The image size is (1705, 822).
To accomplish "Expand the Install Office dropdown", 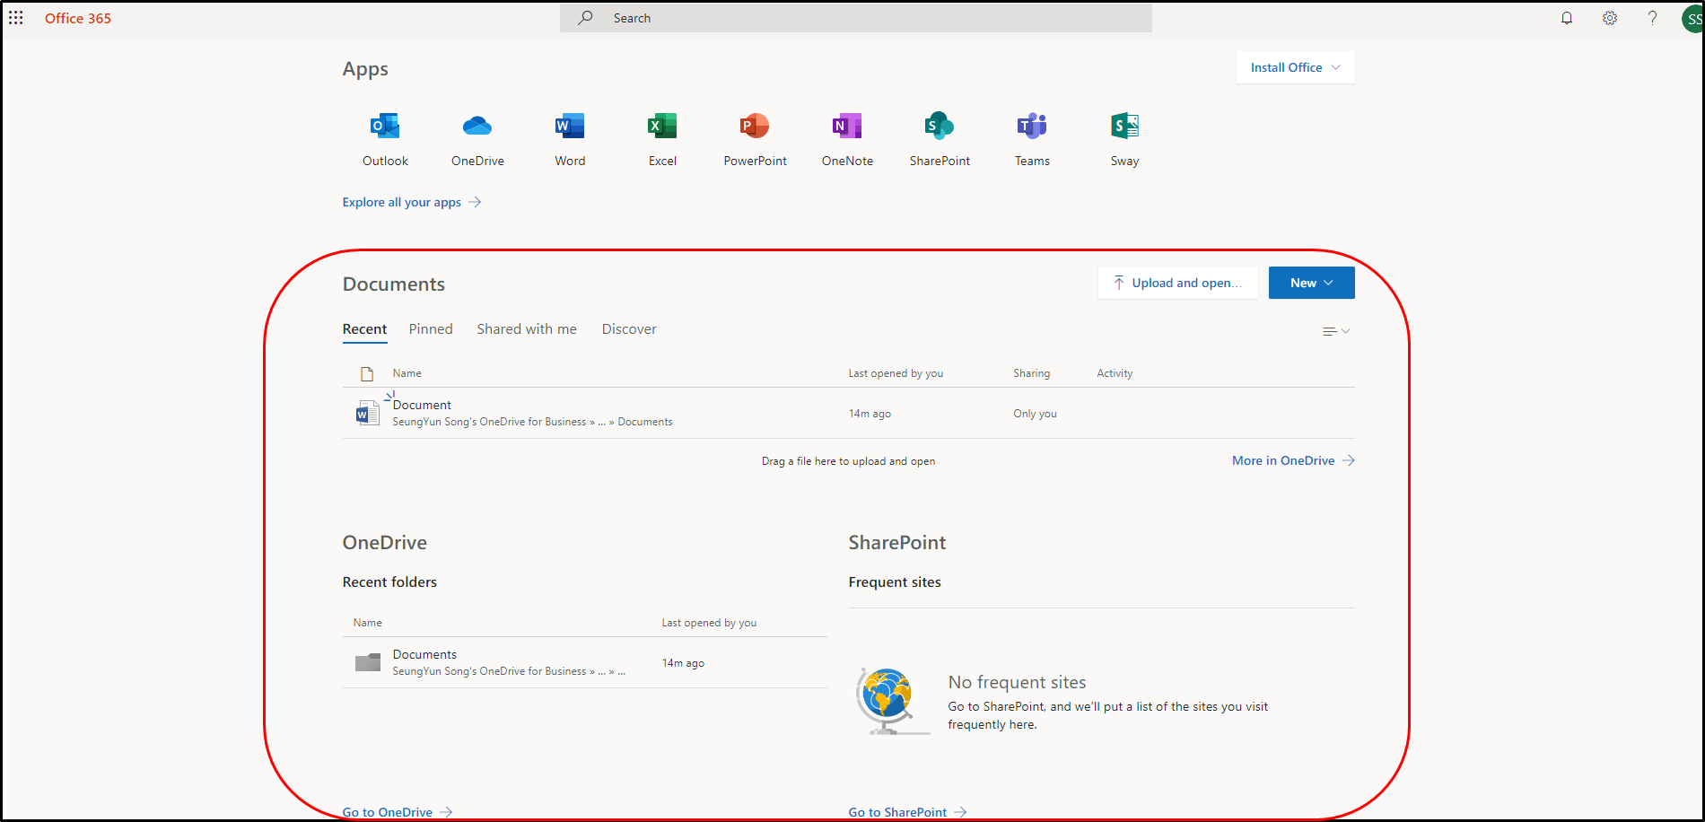I will pos(1295,67).
